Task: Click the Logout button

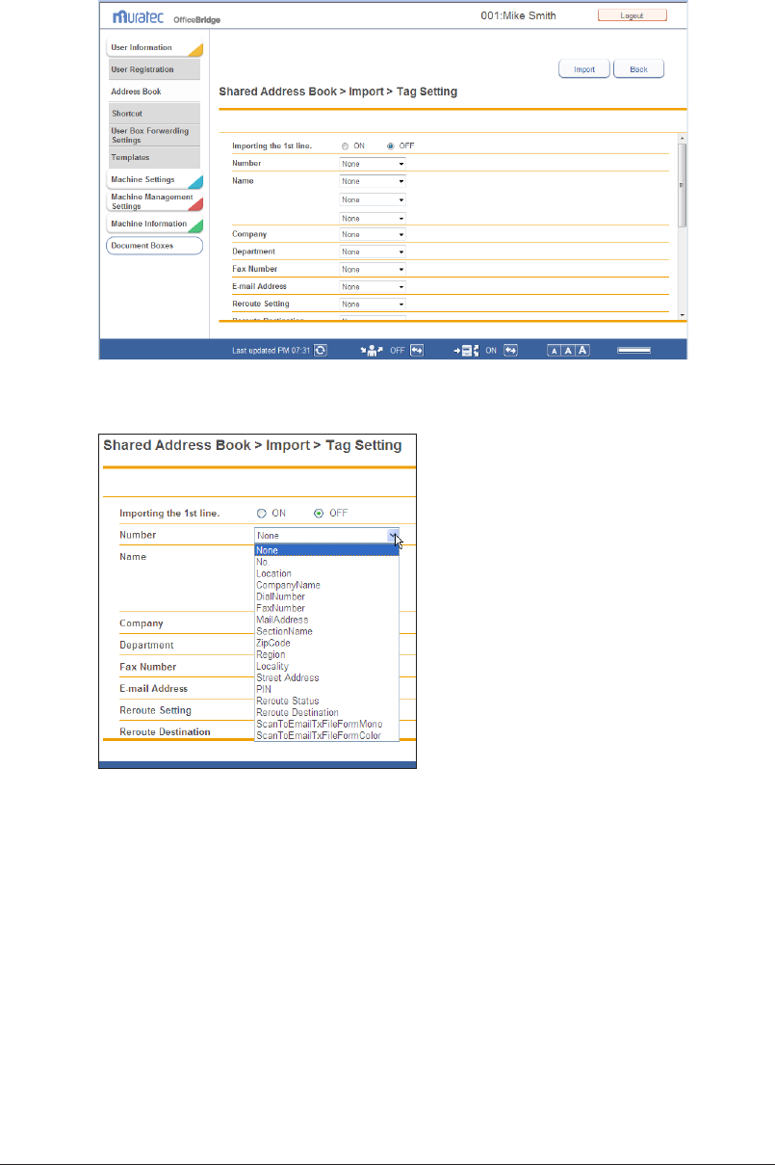Action: (632, 15)
